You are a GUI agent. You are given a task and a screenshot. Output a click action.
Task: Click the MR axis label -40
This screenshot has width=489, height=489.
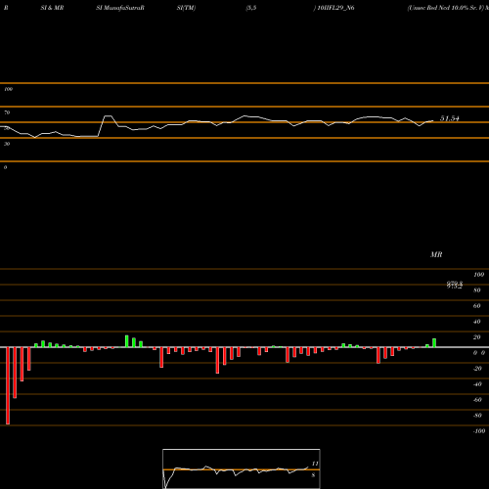tap(477, 384)
